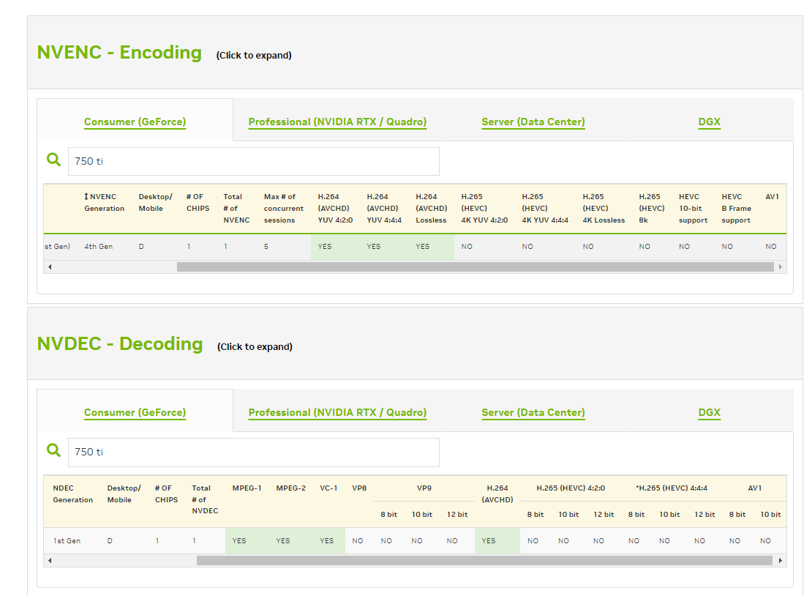Open Professional (NVIDIA RTX / Quadro) tab under NVDEC
The height and width of the screenshot is (596, 804).
[337, 413]
